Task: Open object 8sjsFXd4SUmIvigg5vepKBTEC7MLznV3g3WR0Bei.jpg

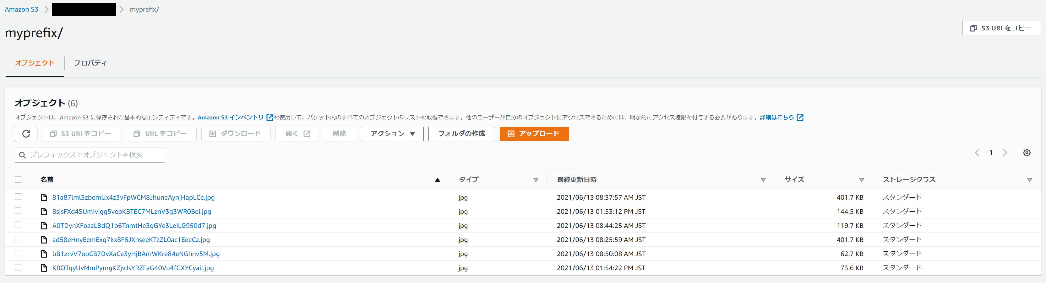Action: click(x=132, y=212)
